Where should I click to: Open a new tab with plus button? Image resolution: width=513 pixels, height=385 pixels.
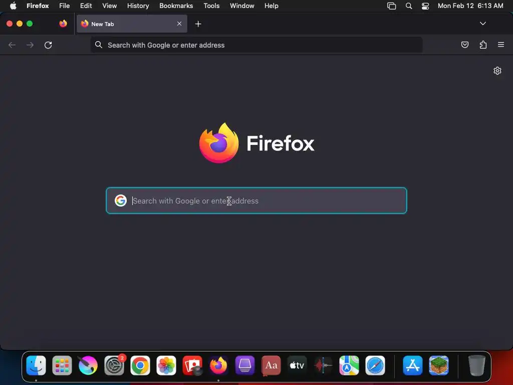[198, 24]
